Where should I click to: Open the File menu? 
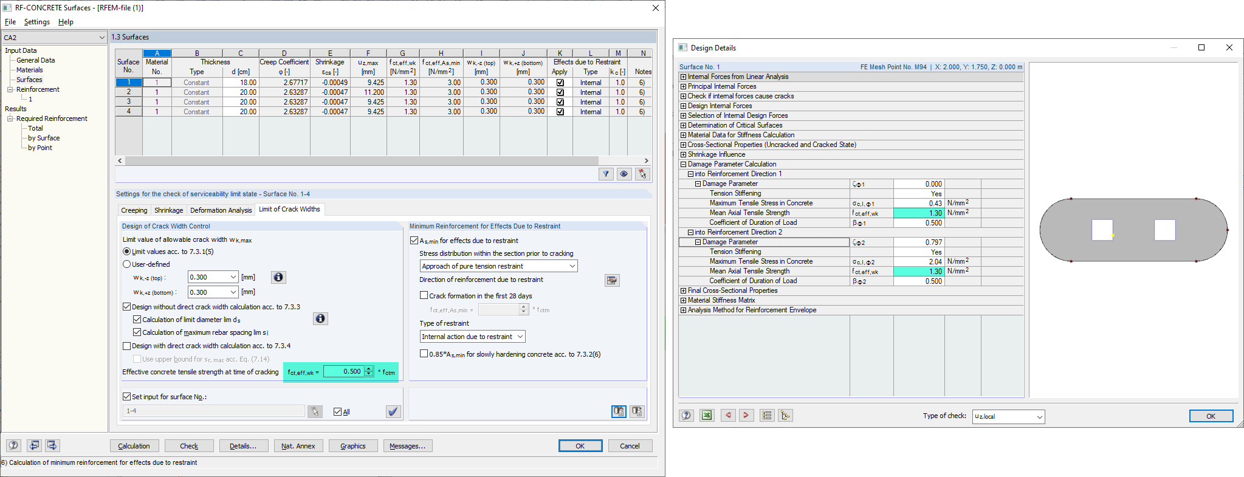pyautogui.click(x=10, y=22)
